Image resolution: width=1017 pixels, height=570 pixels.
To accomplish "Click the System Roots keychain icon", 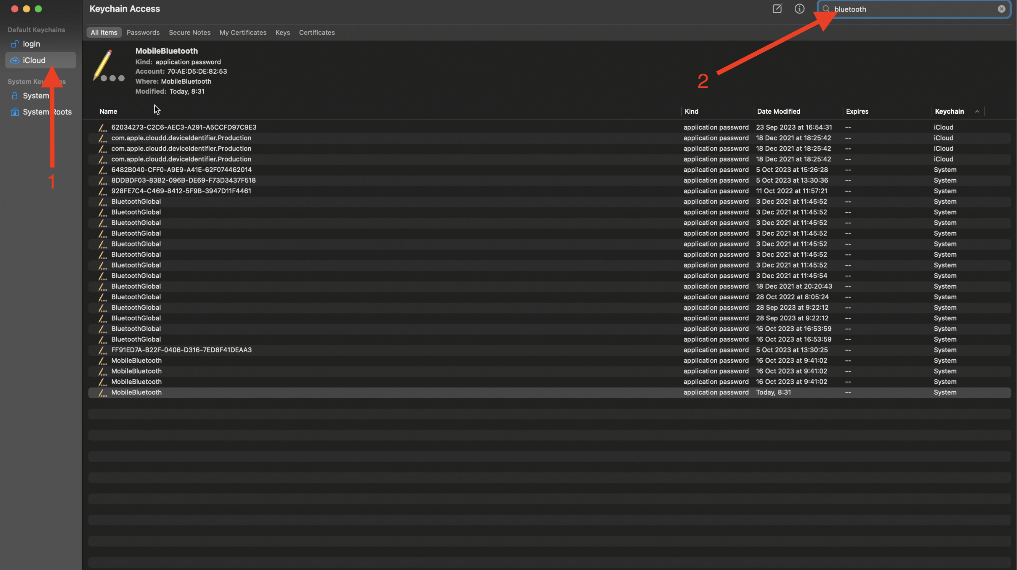I will coord(15,112).
